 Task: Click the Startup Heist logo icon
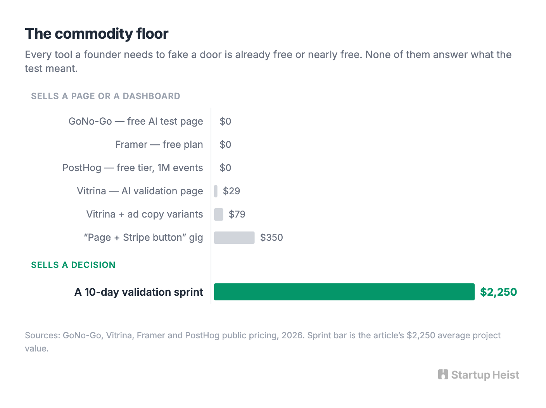tap(443, 374)
